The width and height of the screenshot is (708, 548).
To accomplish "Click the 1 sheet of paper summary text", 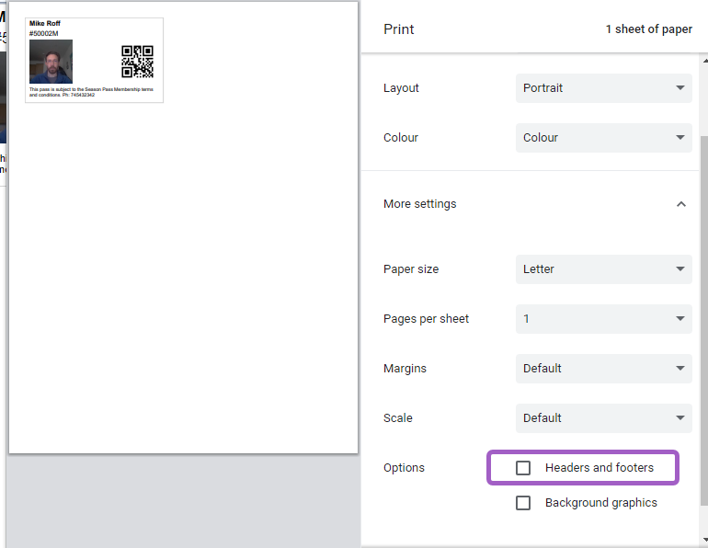I will 648,29.
